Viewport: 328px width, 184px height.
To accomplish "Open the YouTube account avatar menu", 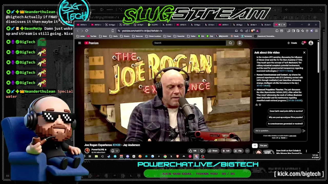I will tap(311, 43).
